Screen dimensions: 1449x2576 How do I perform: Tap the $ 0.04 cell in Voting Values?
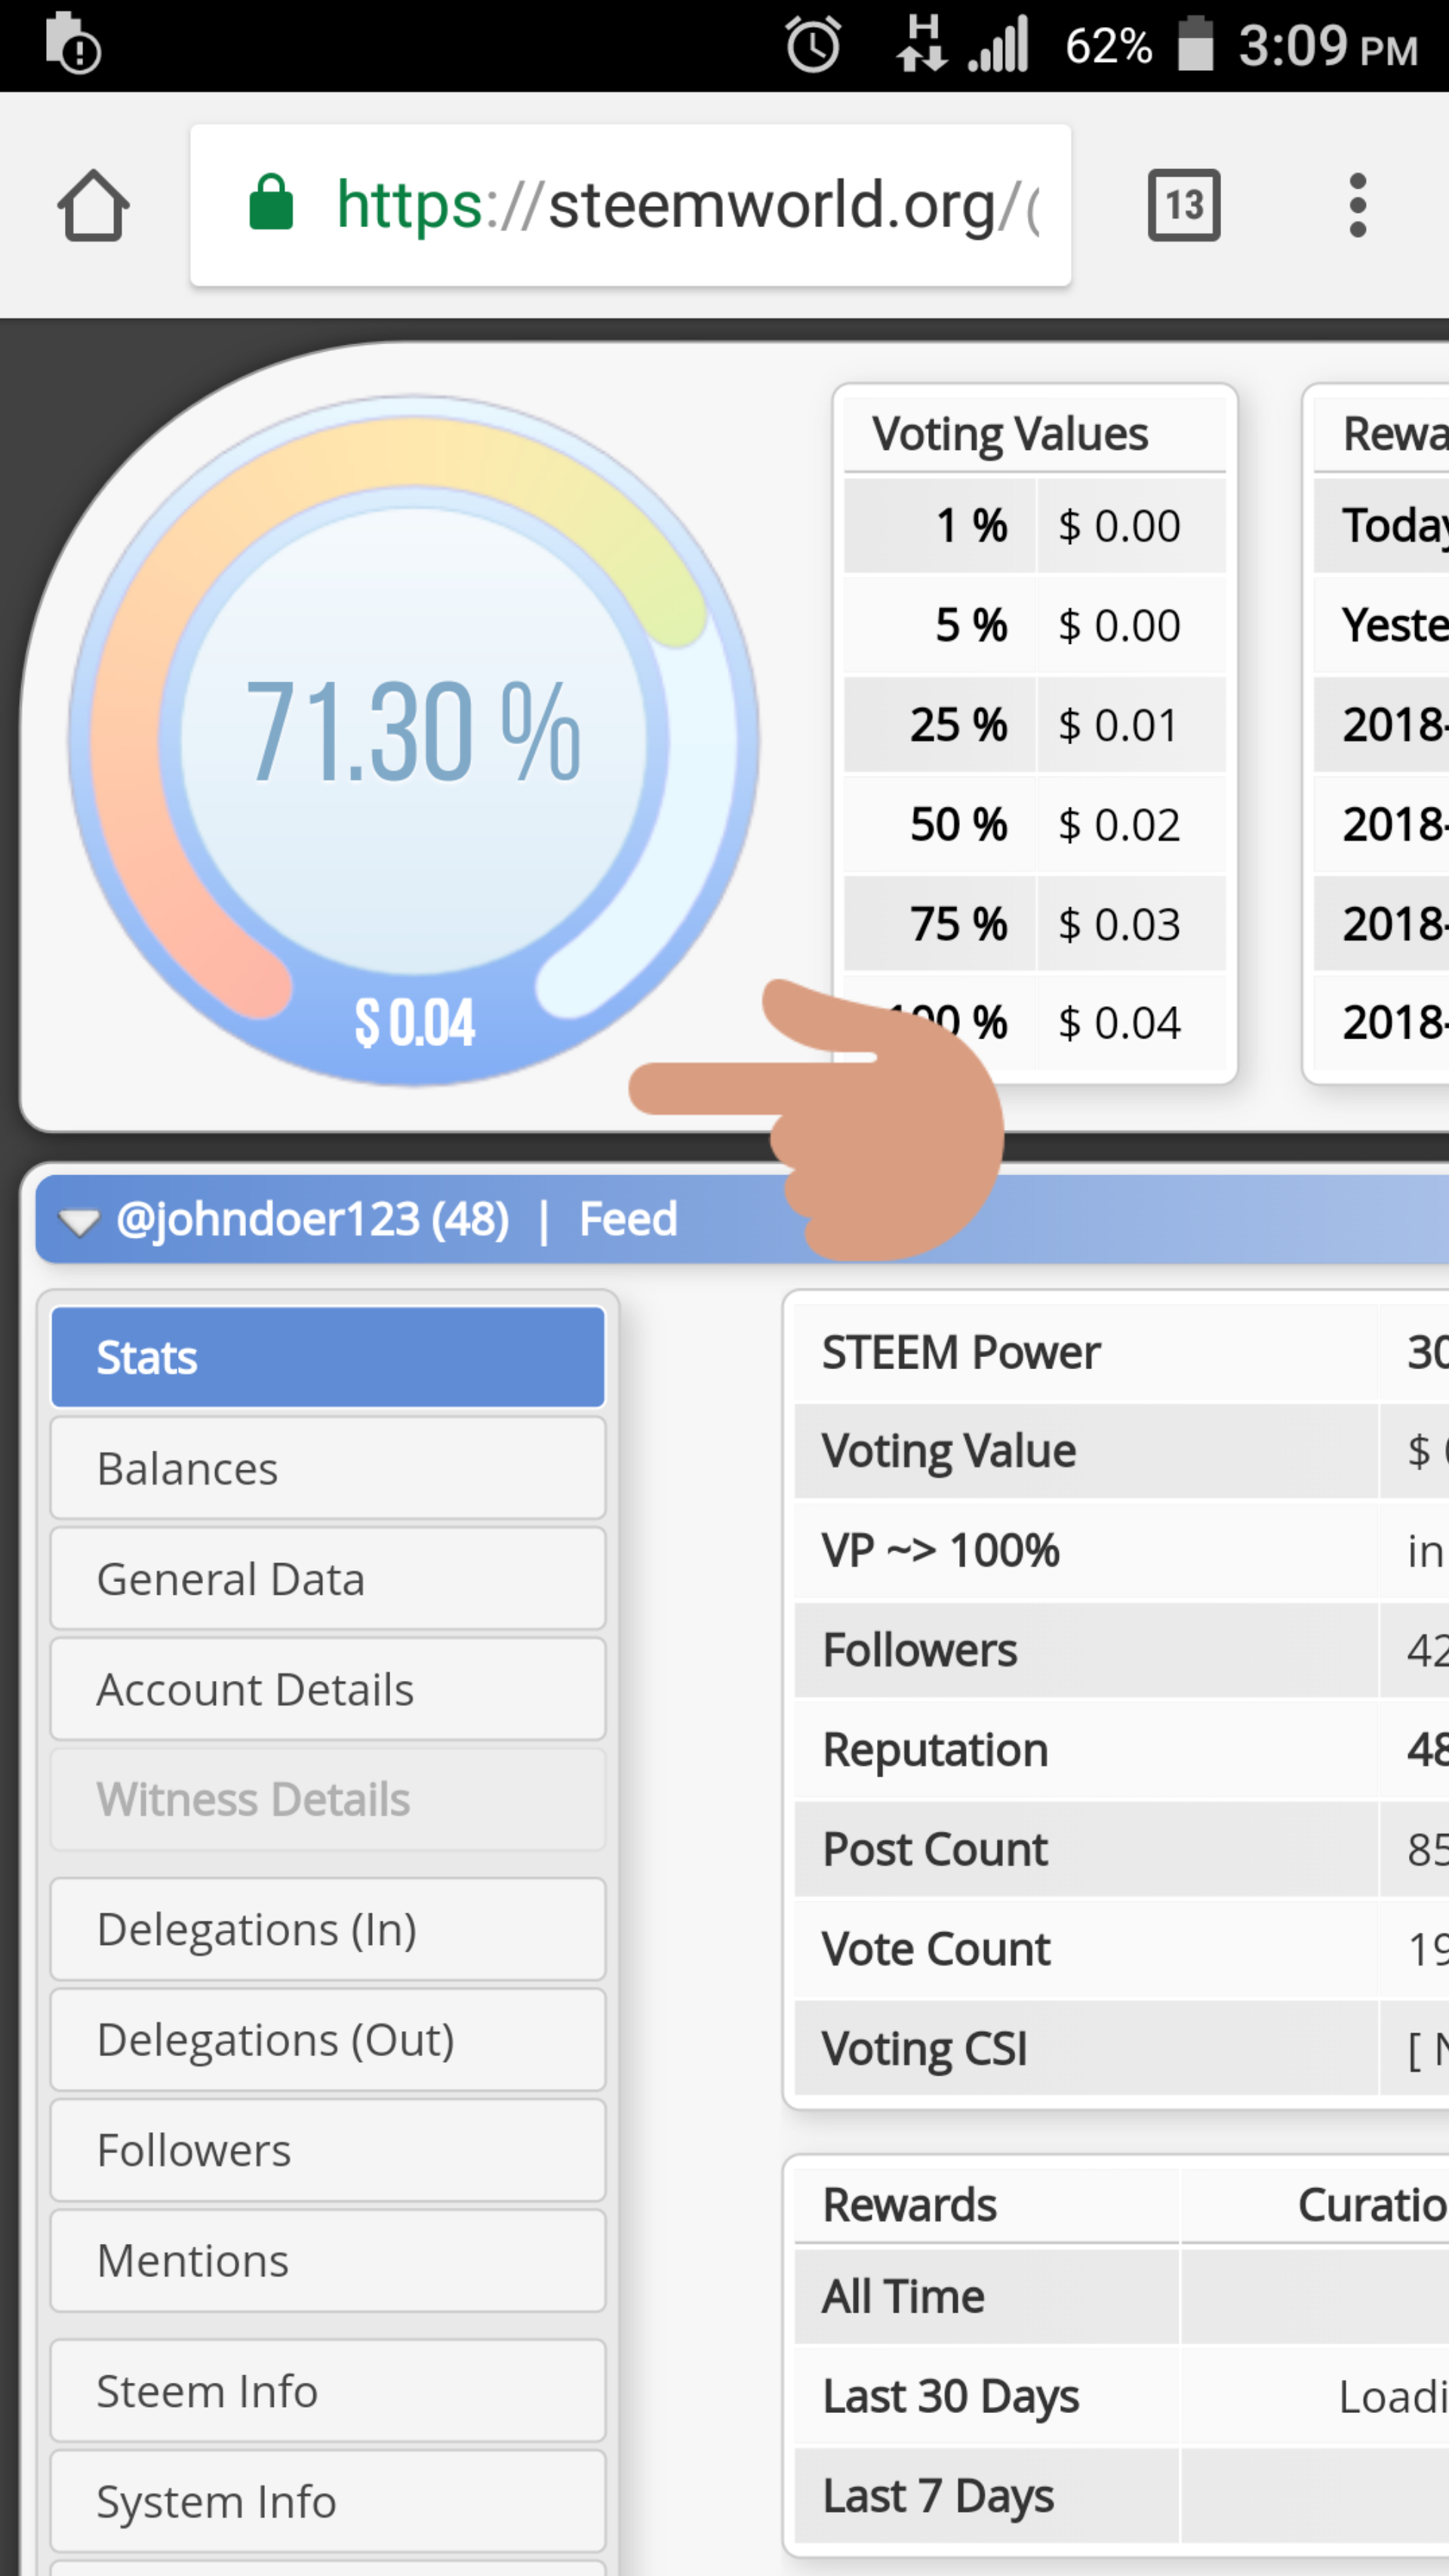coord(1132,1023)
